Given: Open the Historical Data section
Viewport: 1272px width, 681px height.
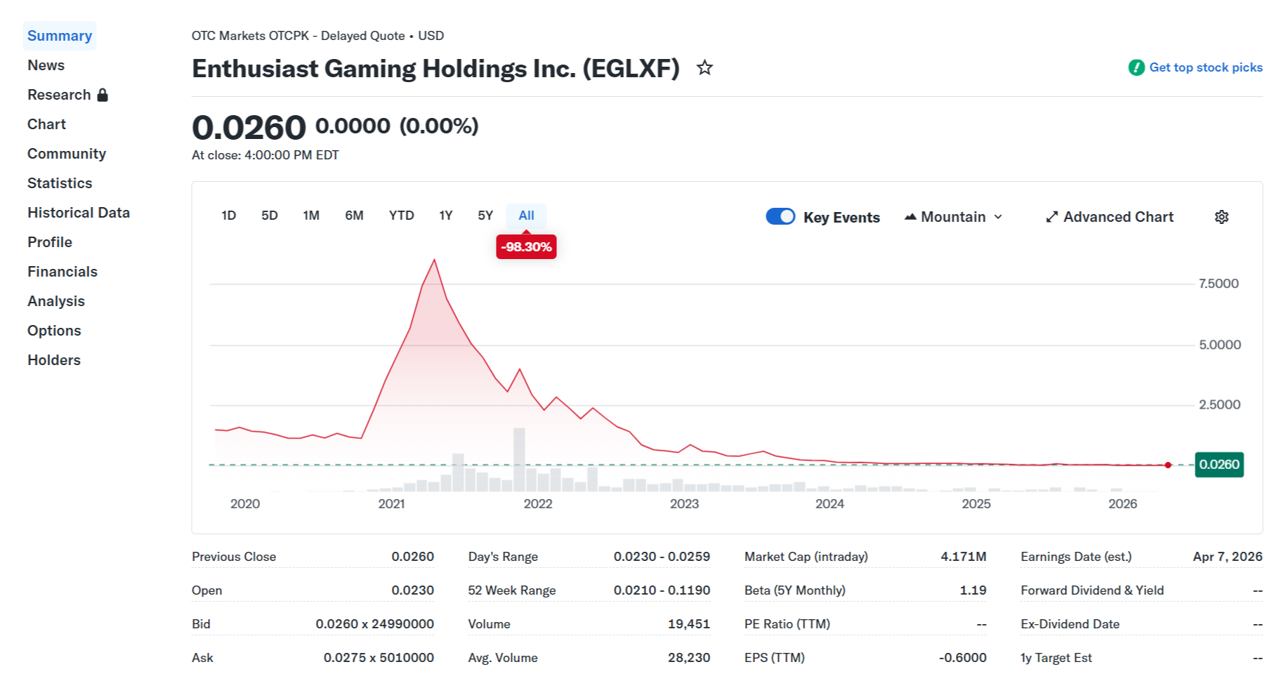Looking at the screenshot, I should [79, 213].
